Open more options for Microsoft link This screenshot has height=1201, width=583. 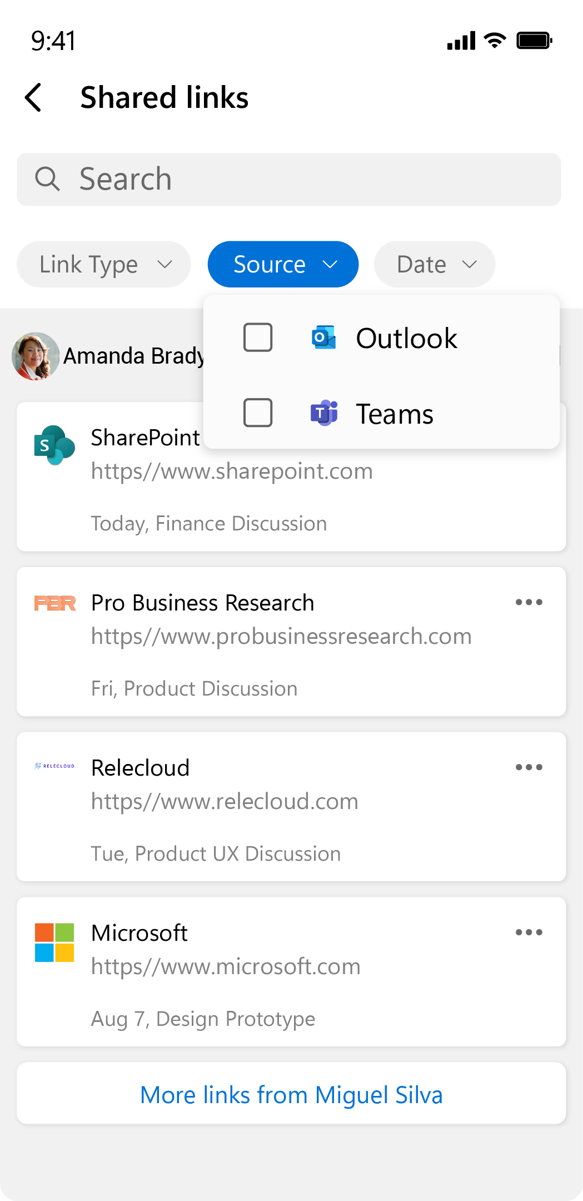click(x=529, y=932)
